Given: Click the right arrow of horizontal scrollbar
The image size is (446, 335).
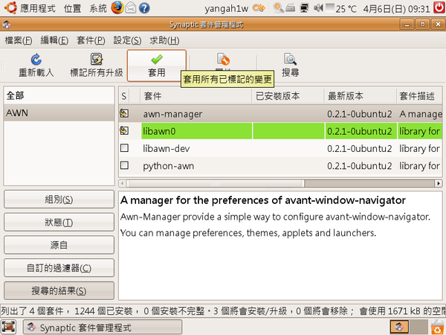Looking at the screenshot, I should click(439, 183).
